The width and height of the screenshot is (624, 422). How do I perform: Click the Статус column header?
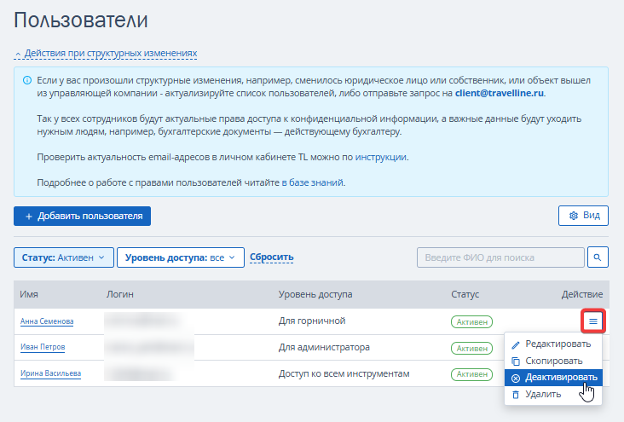point(465,295)
